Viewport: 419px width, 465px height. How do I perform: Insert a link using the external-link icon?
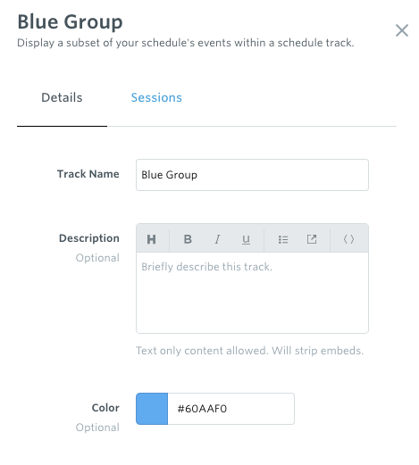[312, 239]
